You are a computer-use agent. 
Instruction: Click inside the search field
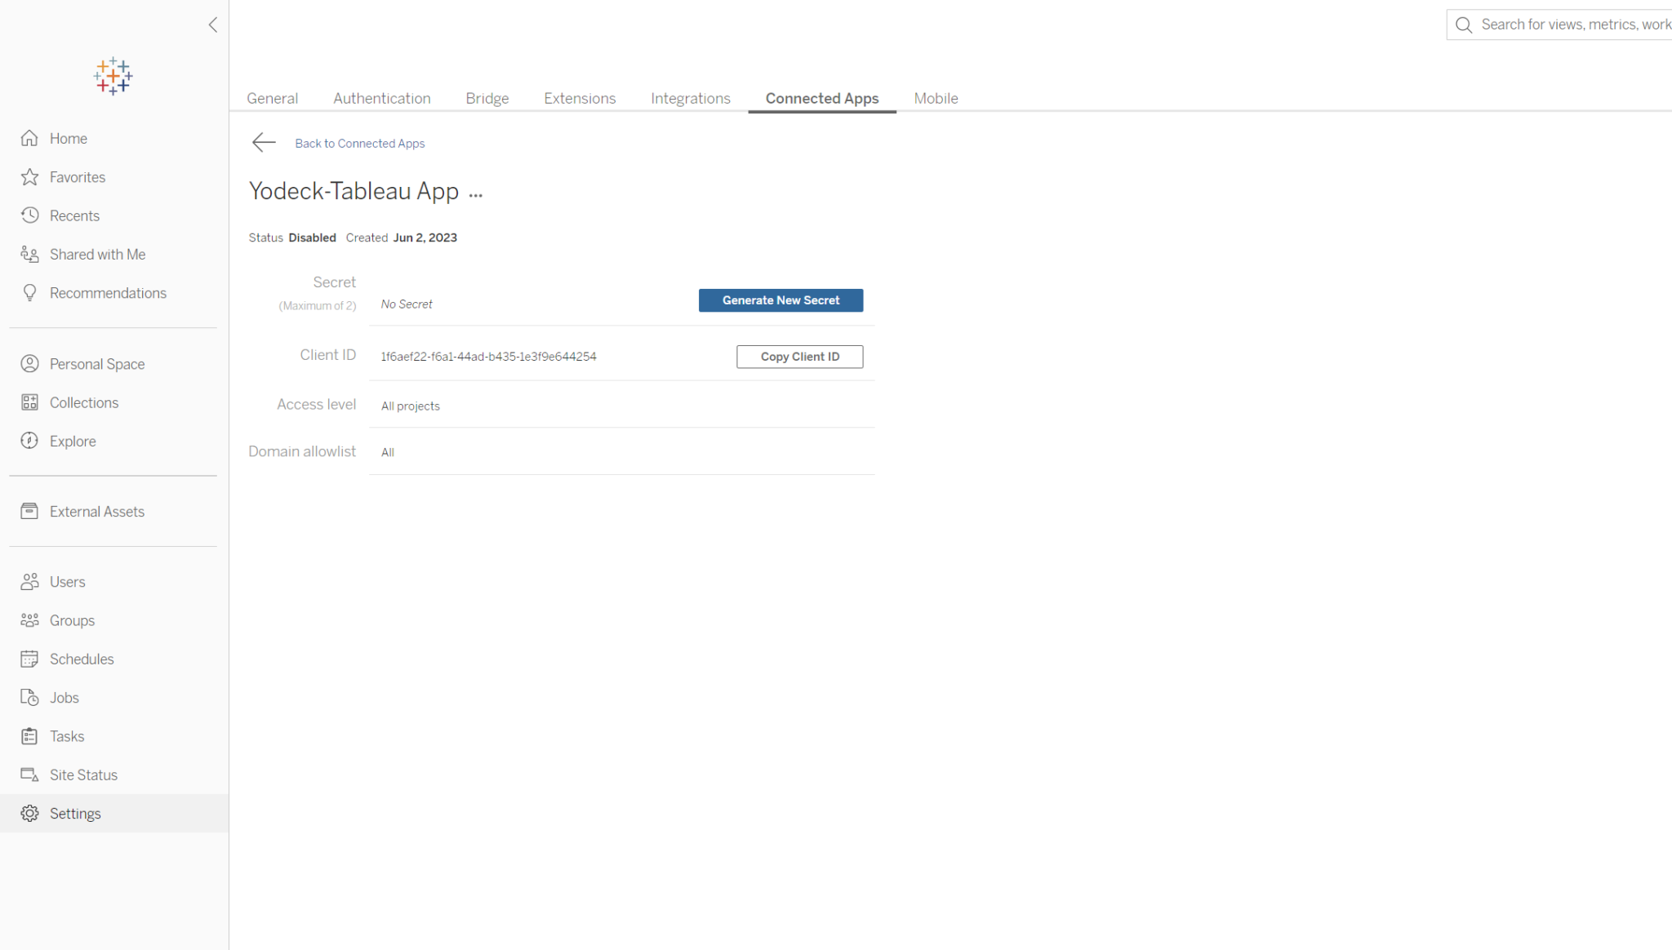[x=1559, y=24]
